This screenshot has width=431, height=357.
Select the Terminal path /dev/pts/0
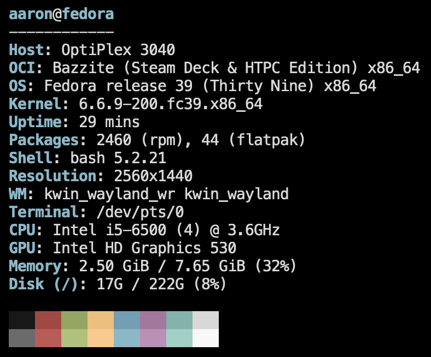140,212
